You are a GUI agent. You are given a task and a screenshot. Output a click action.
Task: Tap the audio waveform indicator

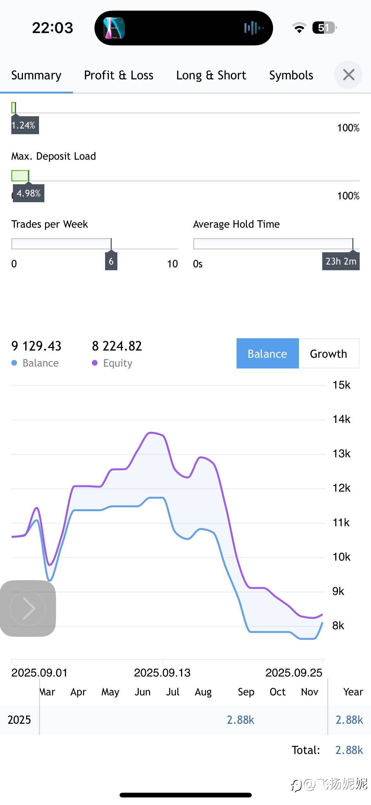click(x=253, y=28)
